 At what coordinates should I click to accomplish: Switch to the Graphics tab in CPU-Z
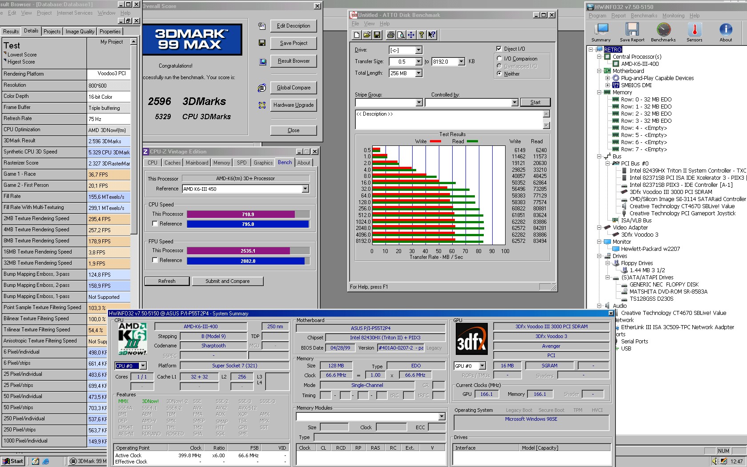[263, 163]
